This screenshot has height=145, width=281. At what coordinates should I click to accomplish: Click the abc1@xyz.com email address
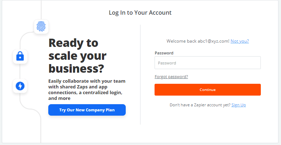pos(213,41)
